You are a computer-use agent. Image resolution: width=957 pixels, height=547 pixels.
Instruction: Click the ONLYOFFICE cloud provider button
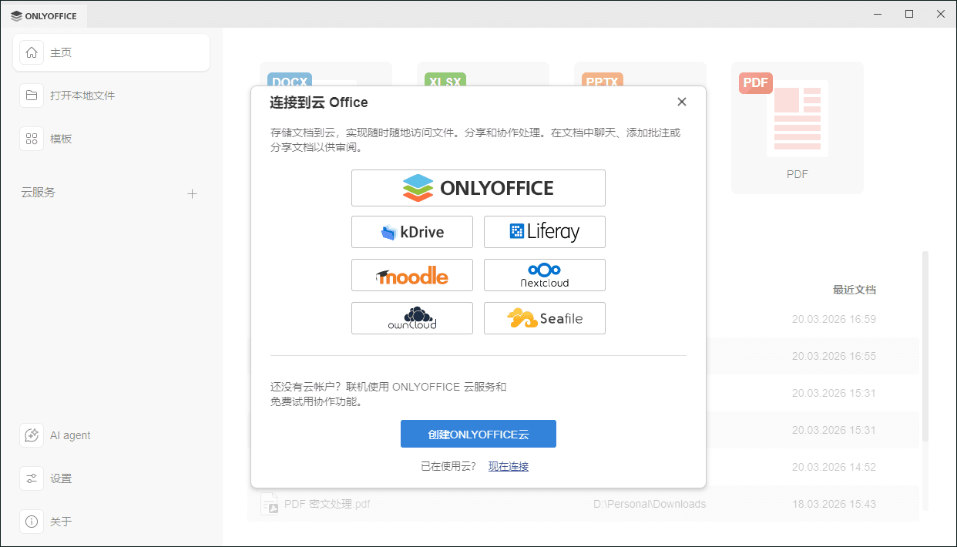pyautogui.click(x=478, y=188)
